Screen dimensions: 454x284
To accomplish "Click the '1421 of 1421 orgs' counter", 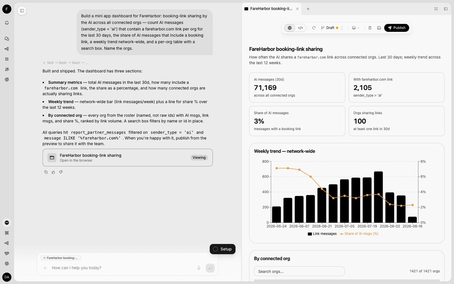I will click(424, 271).
